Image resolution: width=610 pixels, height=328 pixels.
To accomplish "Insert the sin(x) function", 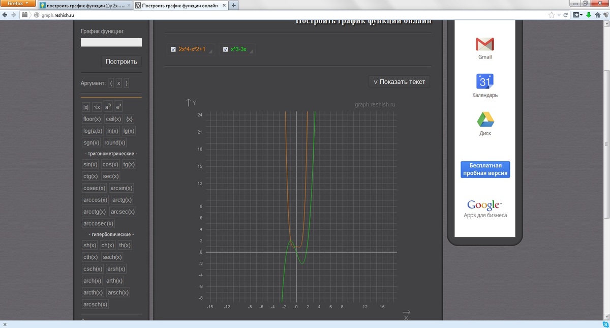I will (x=90, y=165).
